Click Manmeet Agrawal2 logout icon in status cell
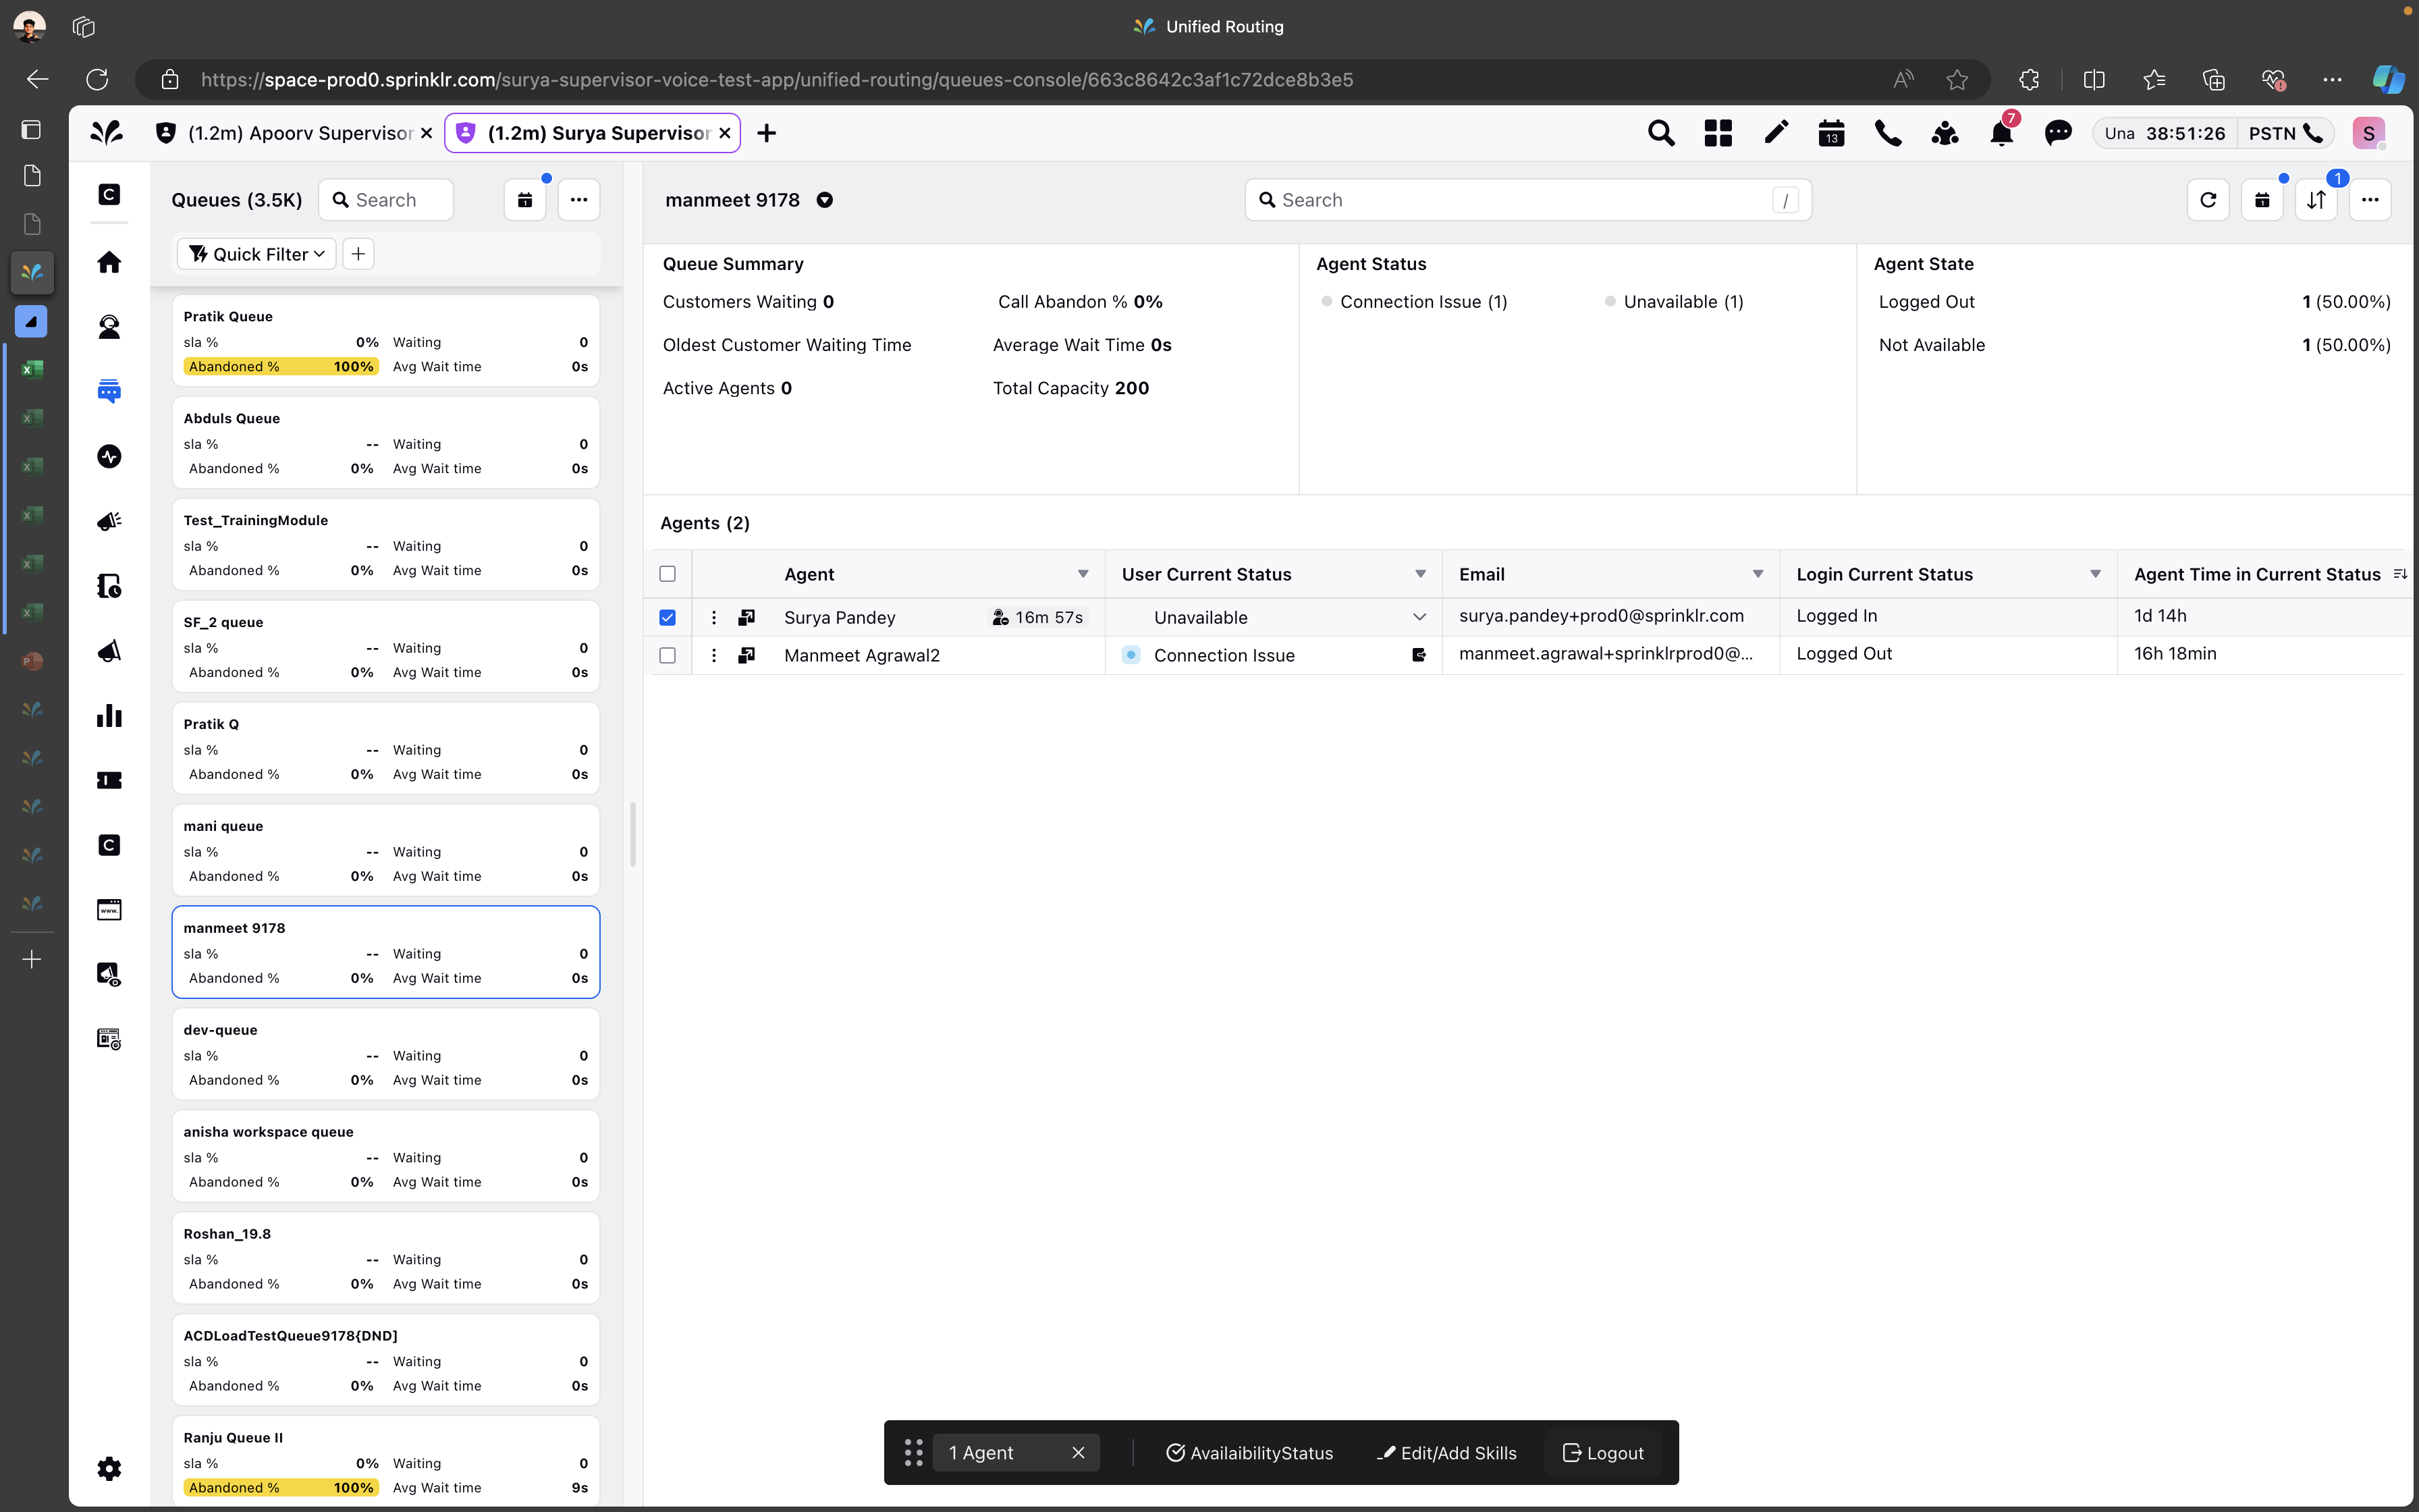 pos(1419,655)
